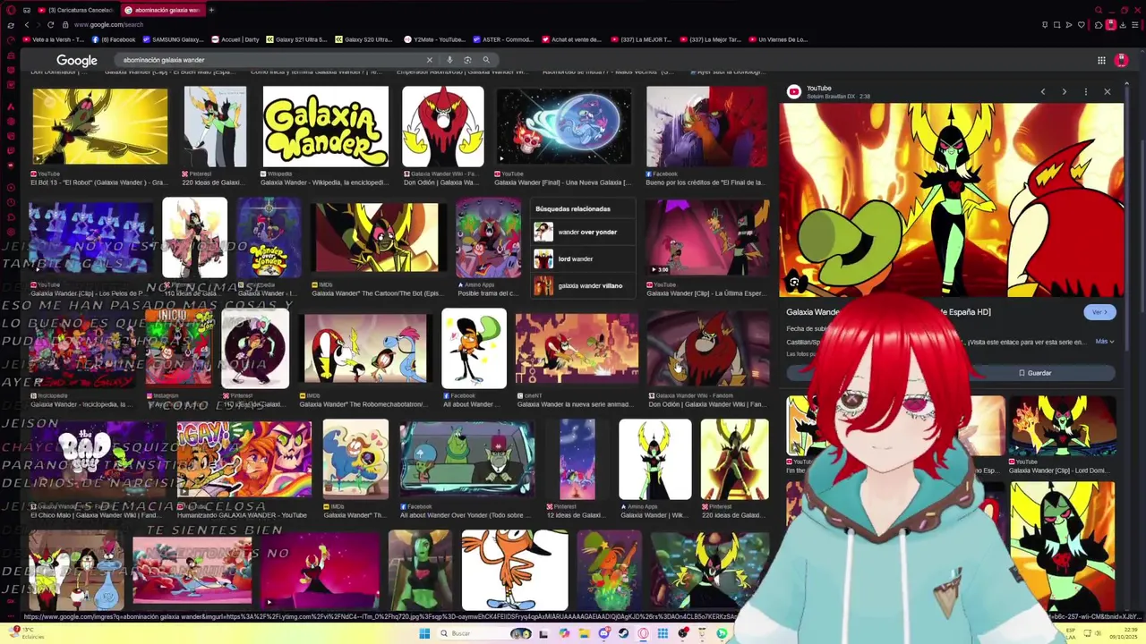Open the Don Odión Galaxia Wander Wiki thumbnail

pos(442,127)
